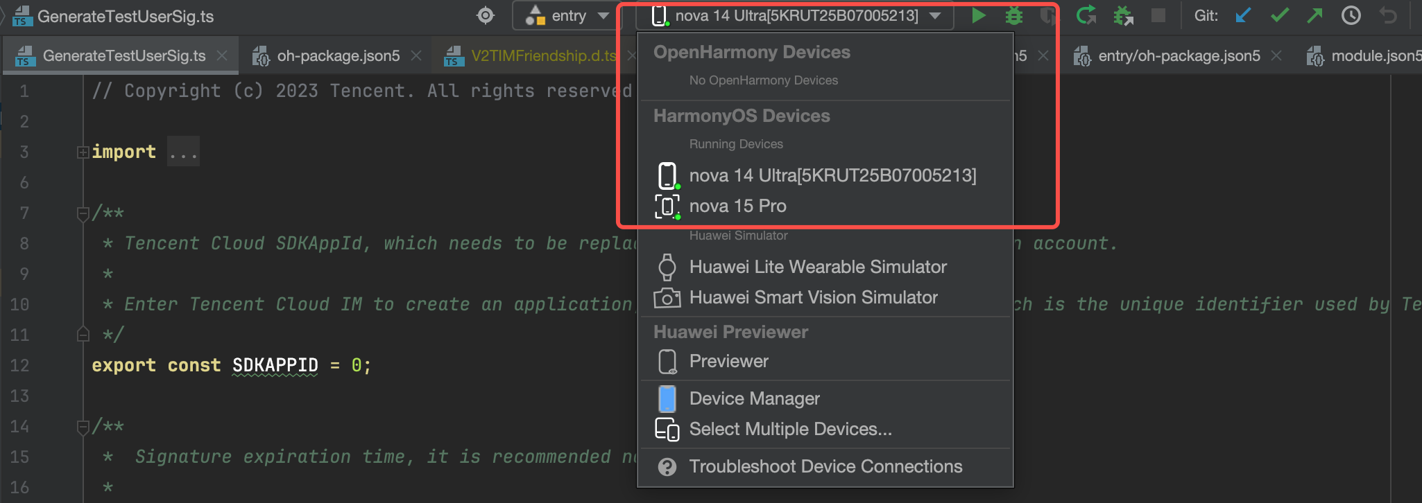This screenshot has height=503, width=1422.
Task: Click the locate target crosshair icon
Action: point(486,15)
